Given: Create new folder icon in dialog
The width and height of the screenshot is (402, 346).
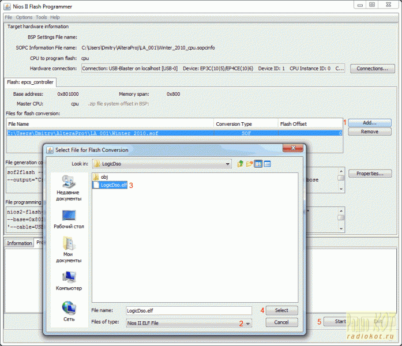Looking at the screenshot, I should point(249,164).
